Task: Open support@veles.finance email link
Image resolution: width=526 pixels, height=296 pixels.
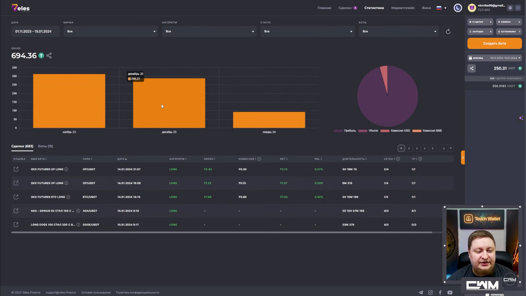Action: click(x=60, y=292)
